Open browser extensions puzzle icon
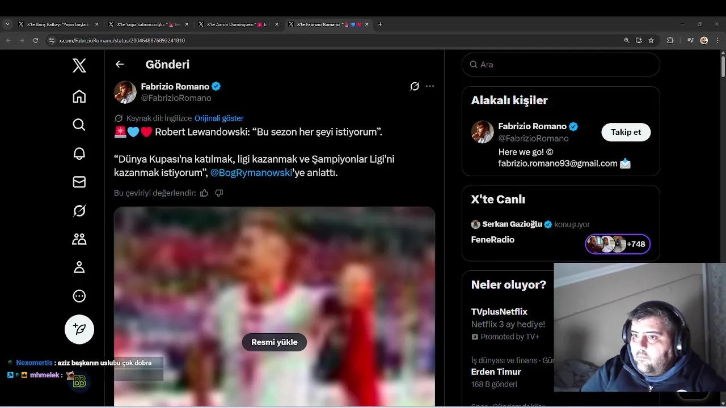 pyautogui.click(x=670, y=41)
